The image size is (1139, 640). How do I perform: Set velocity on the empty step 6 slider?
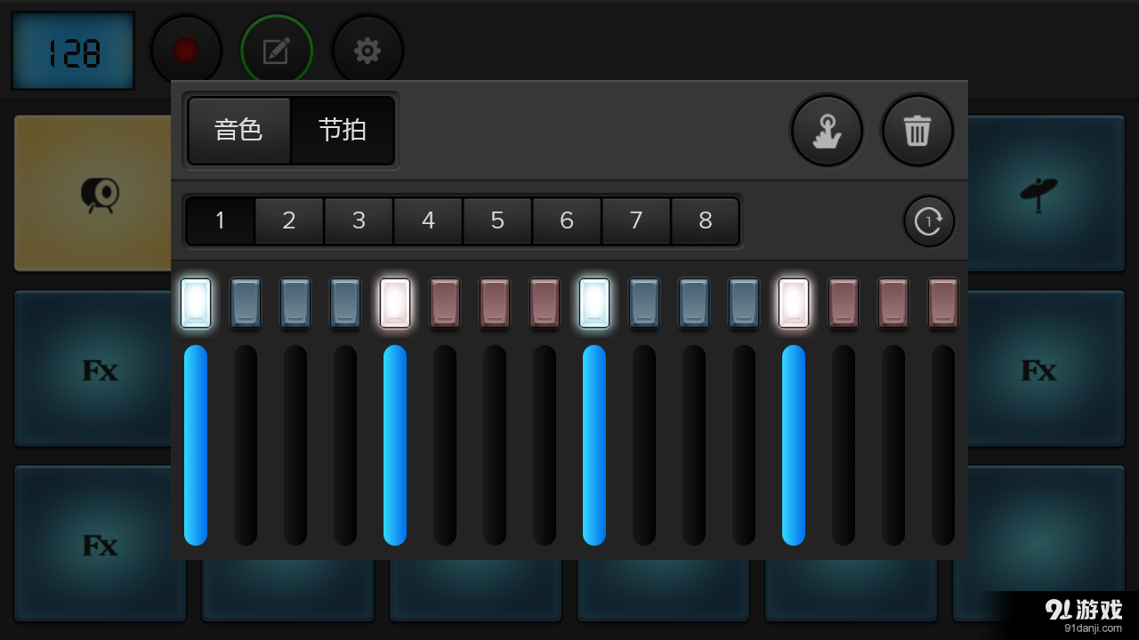[x=445, y=445]
